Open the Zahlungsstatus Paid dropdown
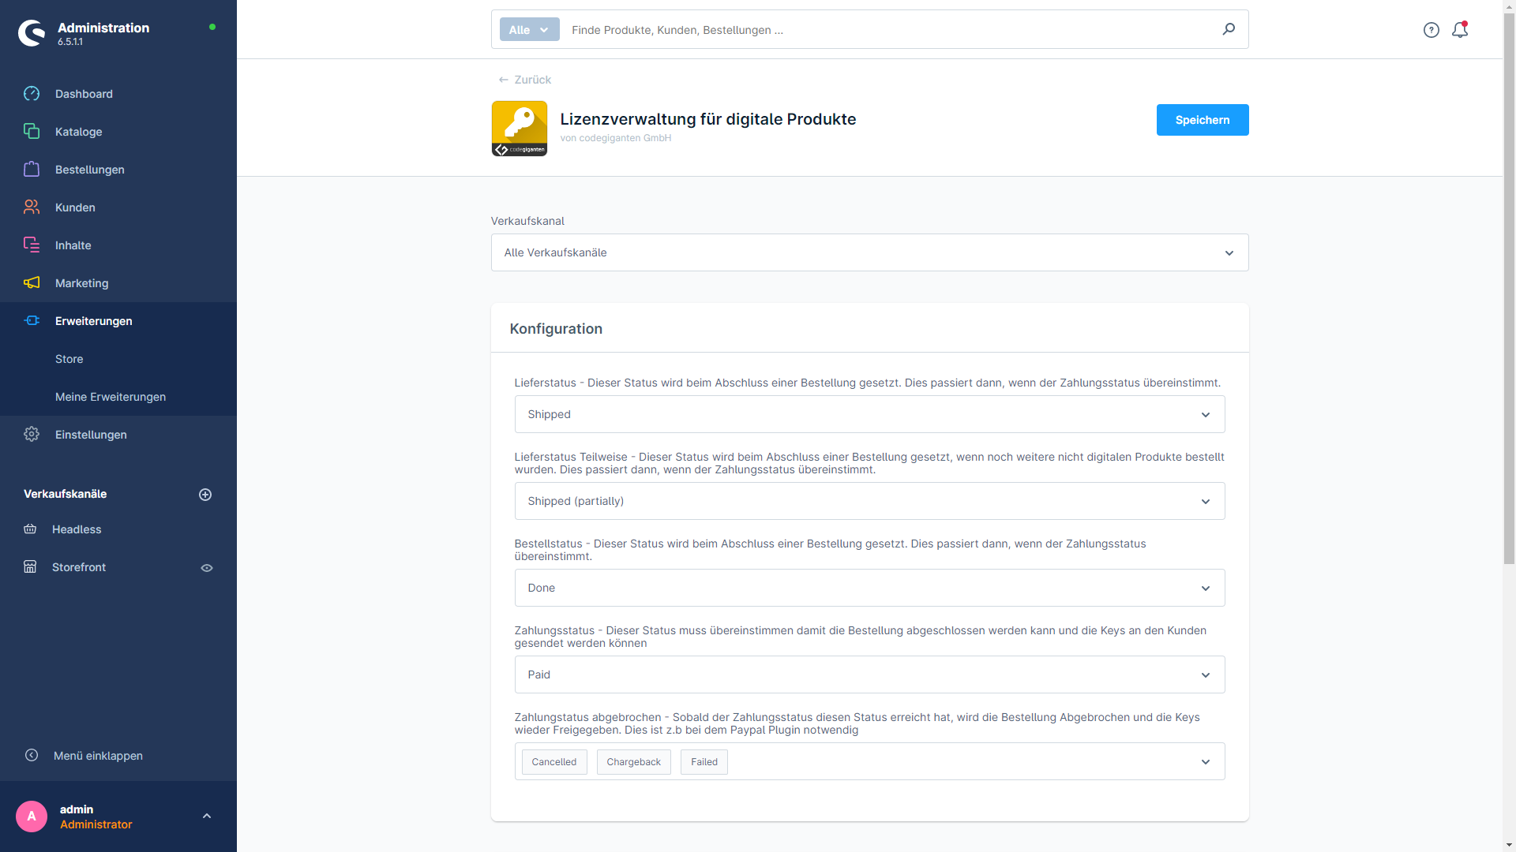Screen dimensions: 1516x852 [x=870, y=674]
